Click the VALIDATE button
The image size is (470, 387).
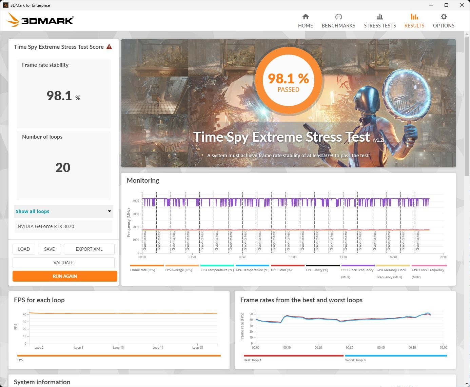click(x=63, y=263)
